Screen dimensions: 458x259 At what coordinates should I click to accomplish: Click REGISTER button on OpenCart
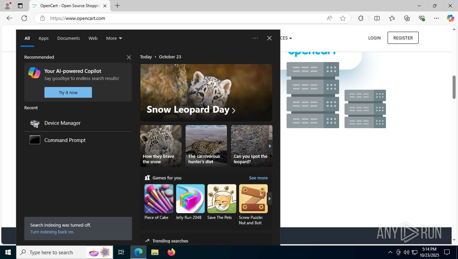point(403,38)
